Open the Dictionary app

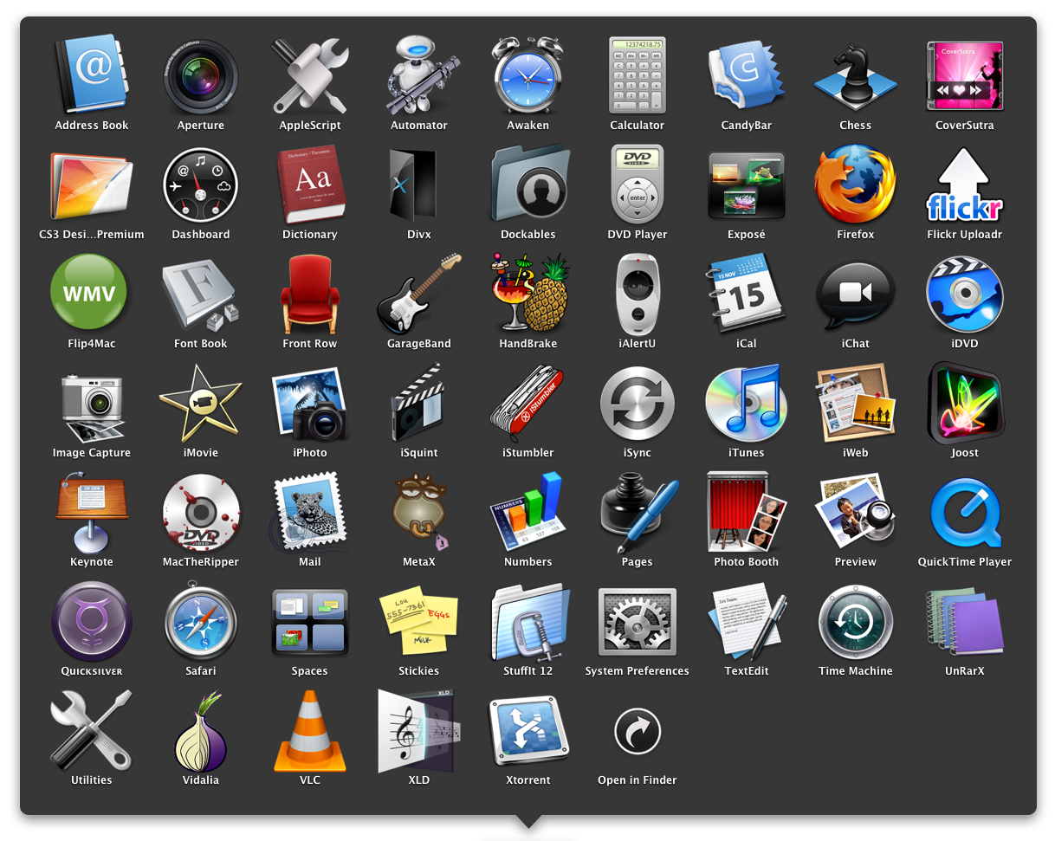click(x=310, y=184)
